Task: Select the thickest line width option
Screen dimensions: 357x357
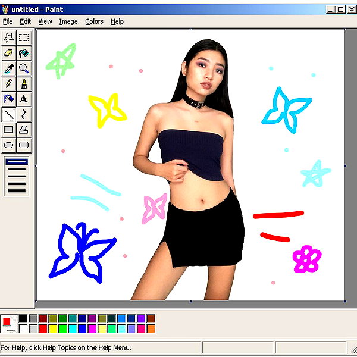Action: (17, 191)
